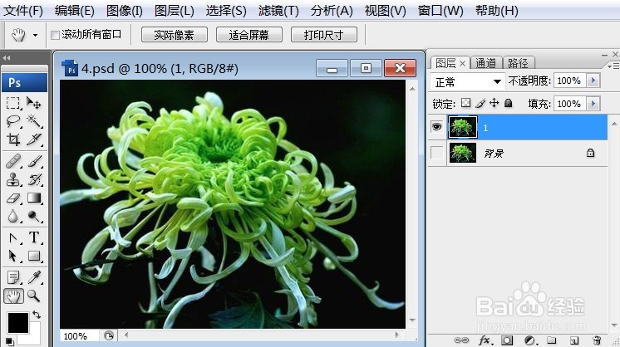Open the 编辑(E) menu

74,11
